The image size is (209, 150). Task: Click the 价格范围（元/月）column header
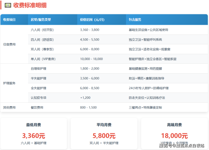[x=92, y=20]
